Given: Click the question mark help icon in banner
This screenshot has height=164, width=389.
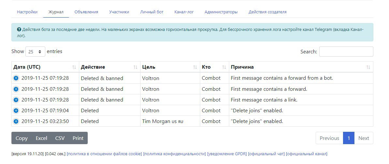Looking at the screenshot, I should click(19, 30).
